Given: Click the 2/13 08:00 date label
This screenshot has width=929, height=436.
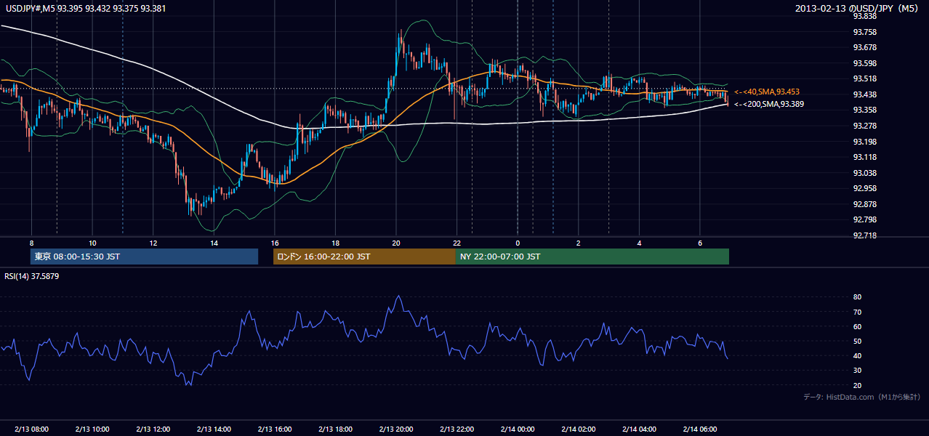Looking at the screenshot, I should [x=31, y=429].
